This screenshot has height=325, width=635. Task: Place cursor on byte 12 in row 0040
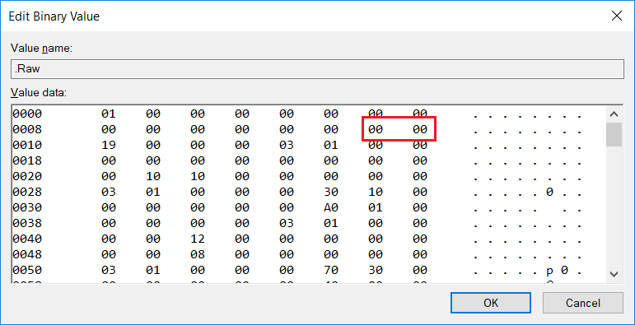198,239
